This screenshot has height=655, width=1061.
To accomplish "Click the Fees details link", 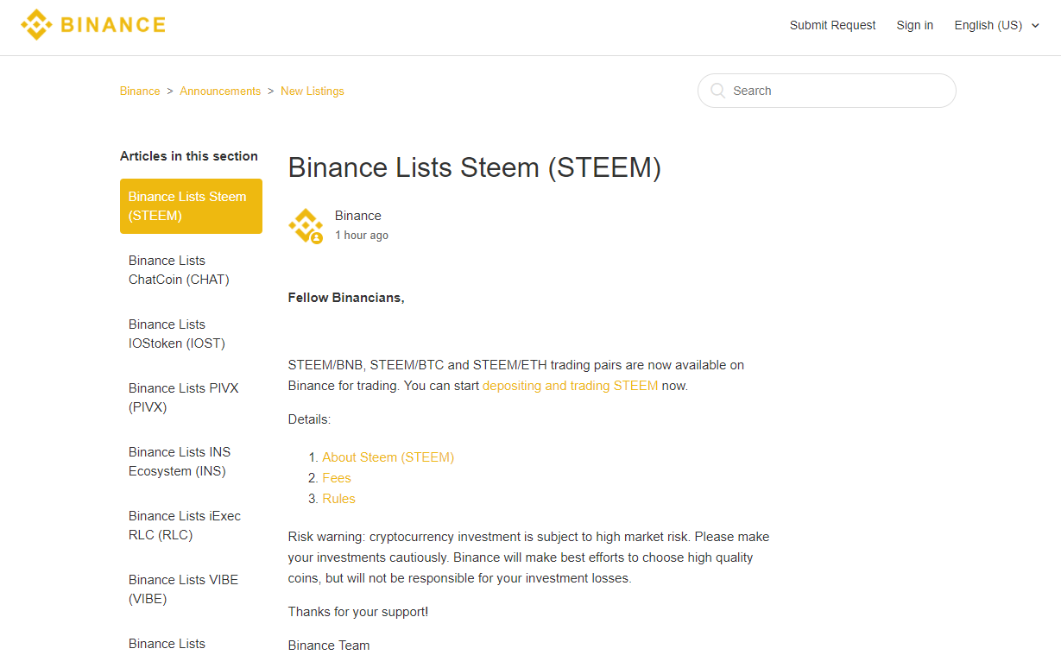I will point(337,478).
